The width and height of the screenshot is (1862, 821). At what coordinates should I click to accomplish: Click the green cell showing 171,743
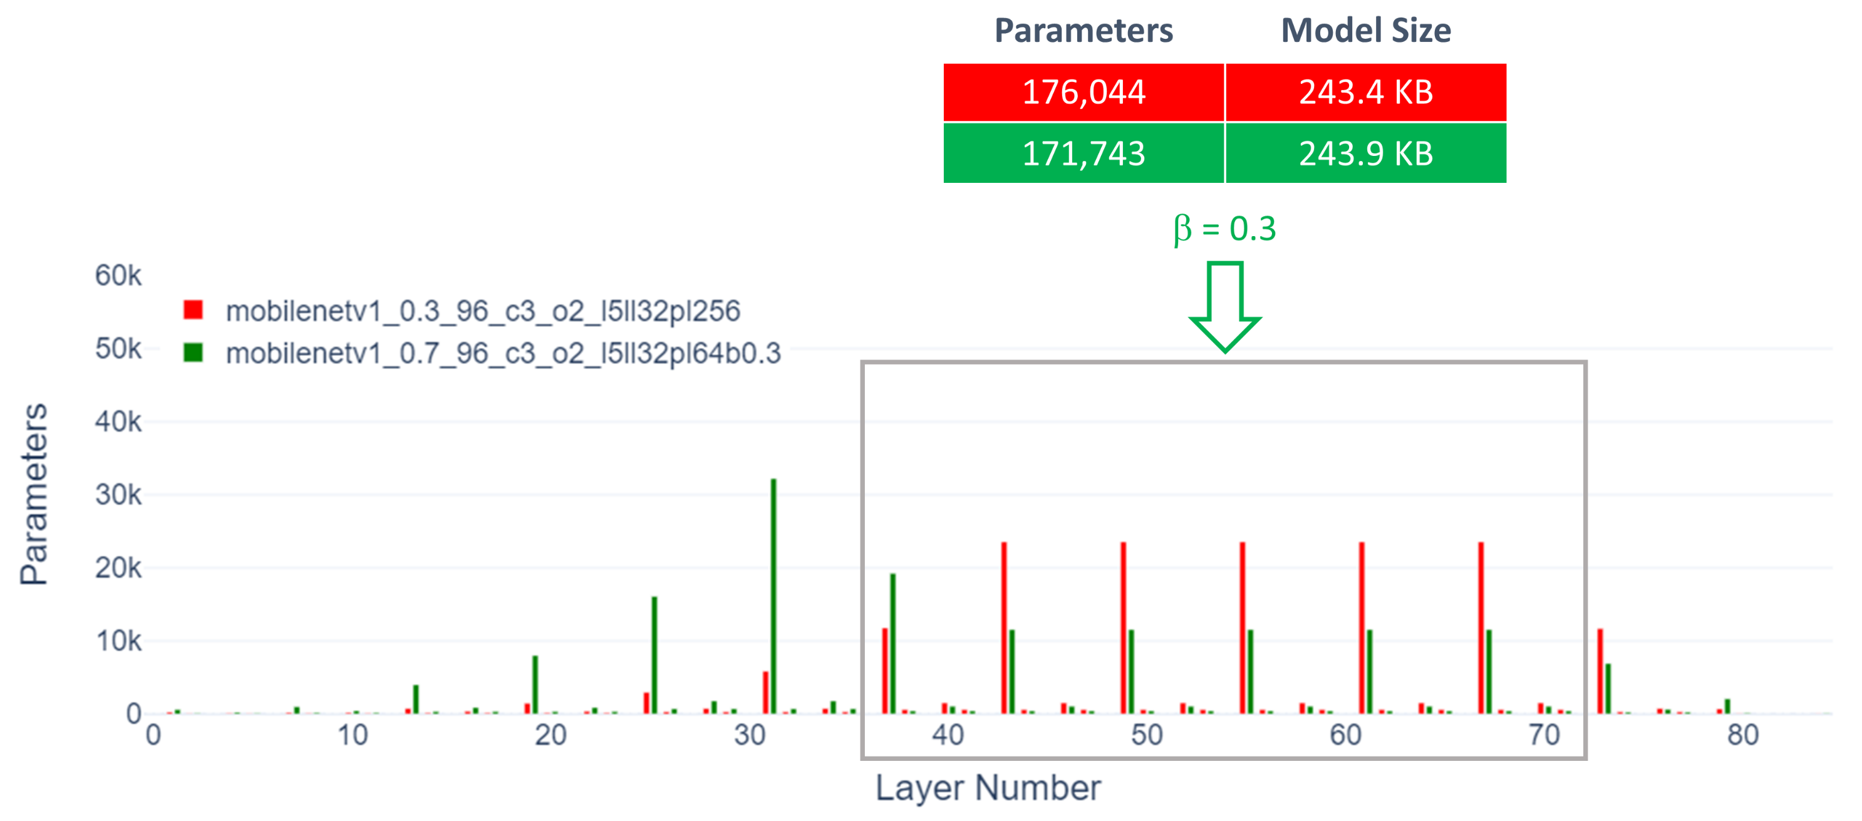tap(1083, 153)
